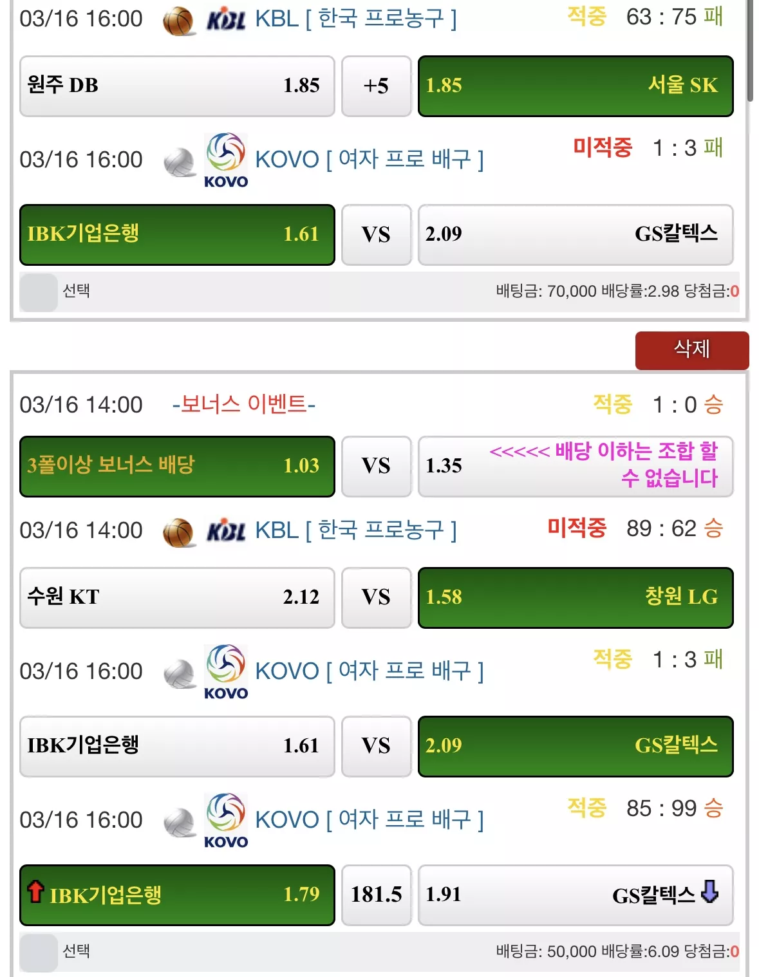The height and width of the screenshot is (977, 759).
Task: Tick the 선택 checkbox for the 50,000 bet
Action: point(39,953)
